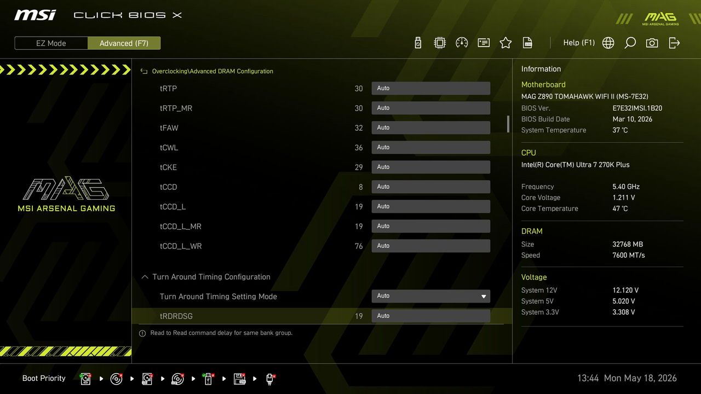
Task: Select the Advanced (F7) mode tab
Action: (x=124, y=43)
